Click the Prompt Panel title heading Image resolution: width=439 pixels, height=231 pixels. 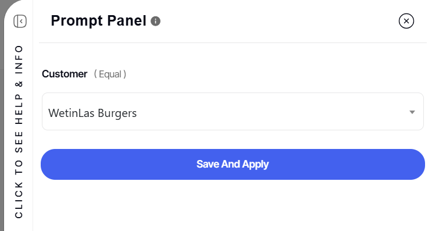point(98,21)
